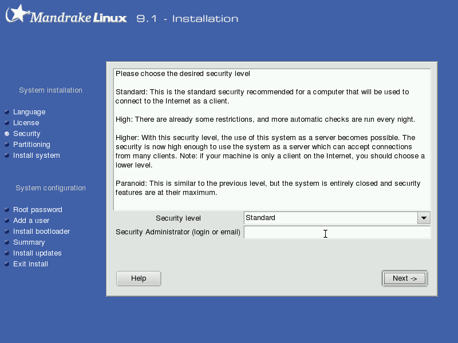This screenshot has height=343, width=458.
Task: Select the Summary step in sidebar
Action: (x=29, y=242)
